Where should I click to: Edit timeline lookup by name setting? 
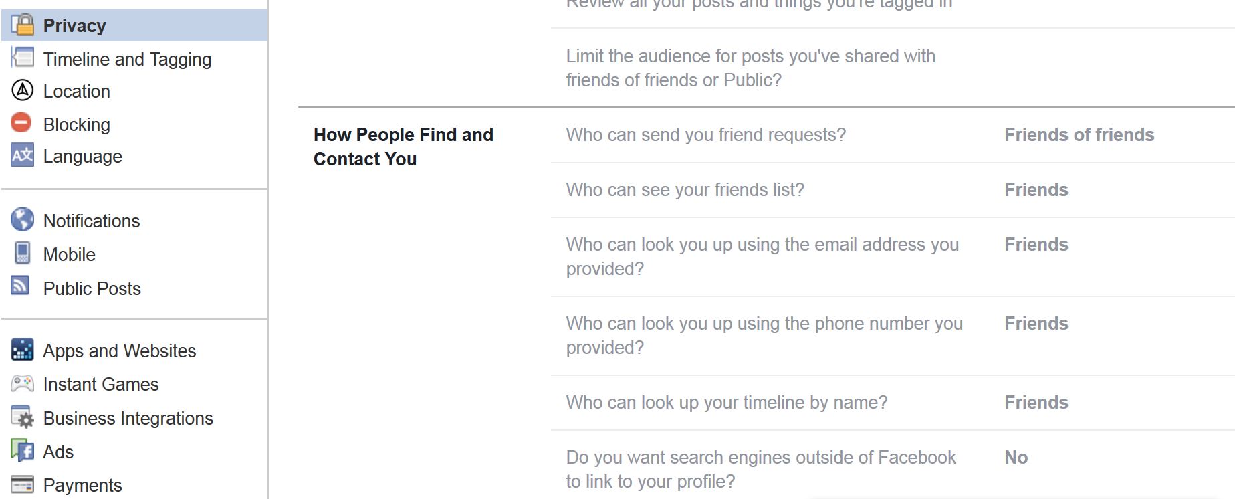[893, 403]
